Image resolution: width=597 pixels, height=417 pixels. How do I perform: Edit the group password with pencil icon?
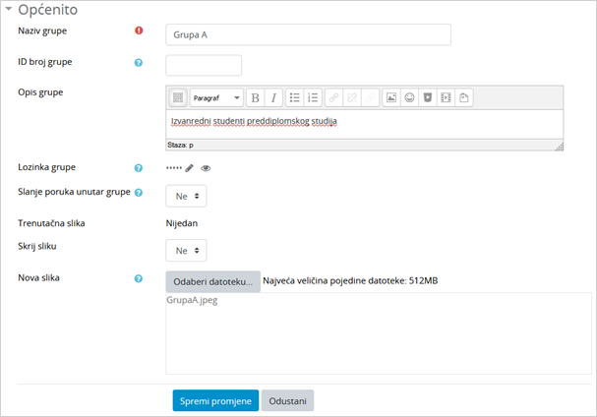click(x=190, y=168)
